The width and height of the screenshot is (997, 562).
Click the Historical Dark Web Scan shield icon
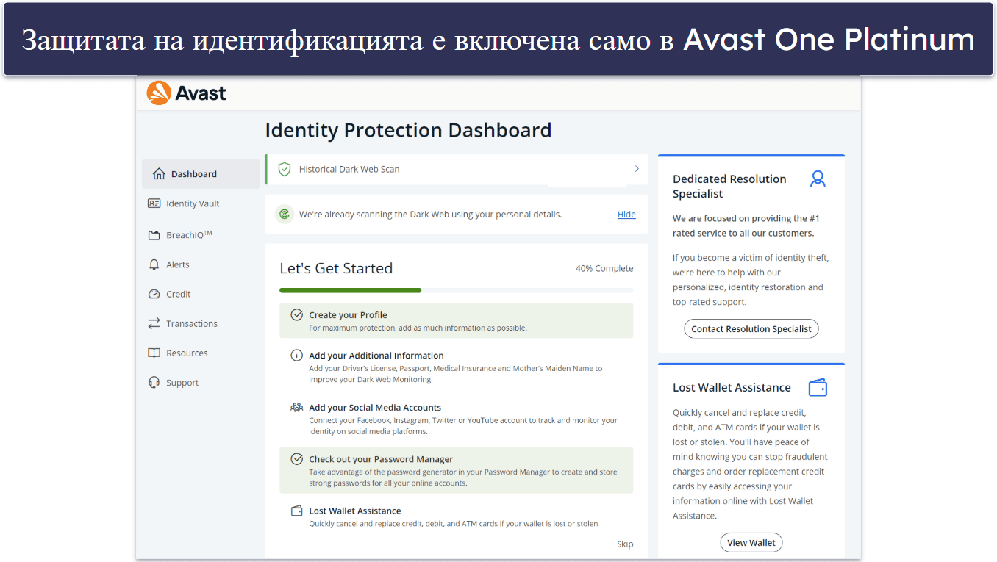click(x=284, y=169)
